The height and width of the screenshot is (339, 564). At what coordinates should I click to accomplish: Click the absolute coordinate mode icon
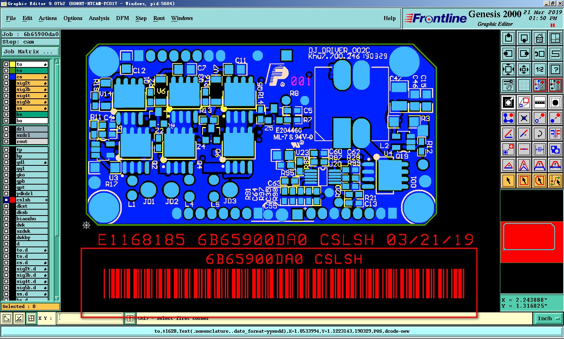click(x=7, y=318)
